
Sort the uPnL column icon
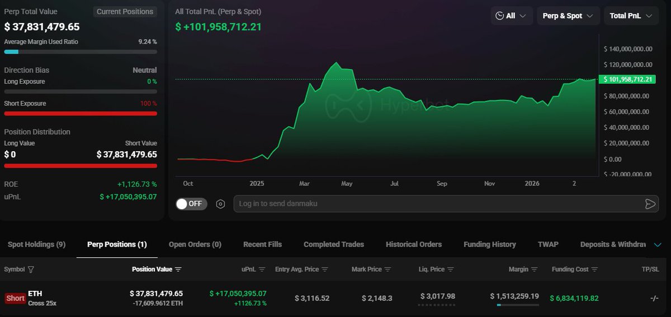262,270
